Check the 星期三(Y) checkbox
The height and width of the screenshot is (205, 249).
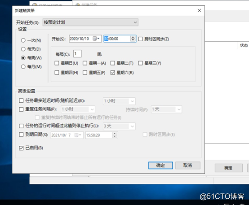click(140, 63)
